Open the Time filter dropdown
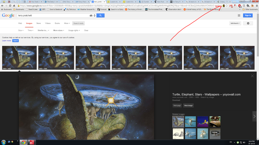Image resolution: width=259 pixels, height=145 pixels. (x=30, y=30)
